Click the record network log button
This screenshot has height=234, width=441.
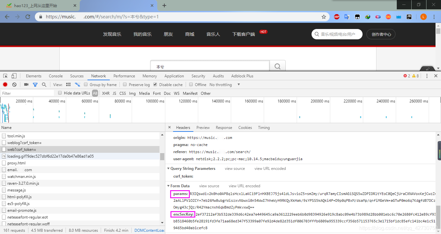coord(5,85)
